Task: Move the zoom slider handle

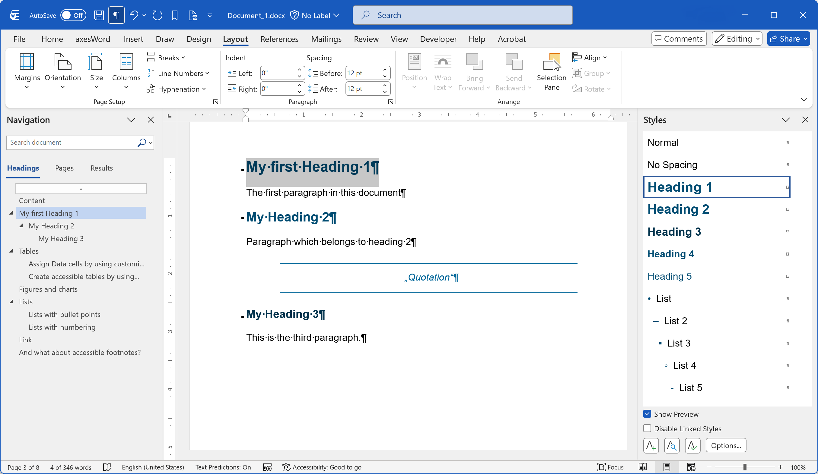Action: point(745,467)
